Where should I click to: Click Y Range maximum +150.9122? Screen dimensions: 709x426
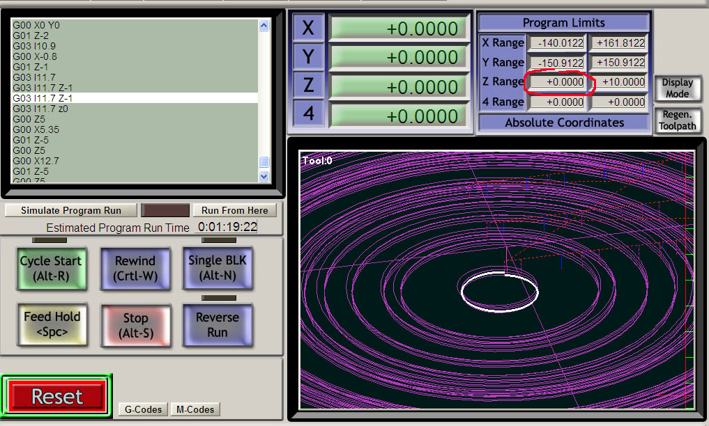(618, 63)
